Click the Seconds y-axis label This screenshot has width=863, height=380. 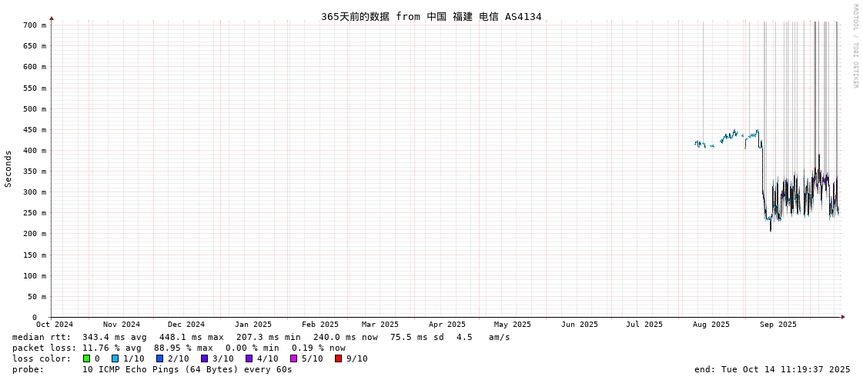click(8, 168)
